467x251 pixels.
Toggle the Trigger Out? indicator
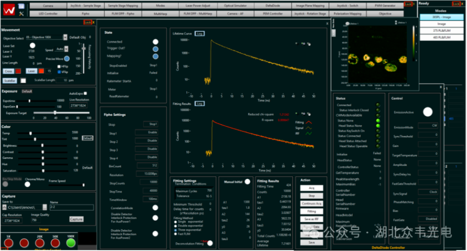155,49
